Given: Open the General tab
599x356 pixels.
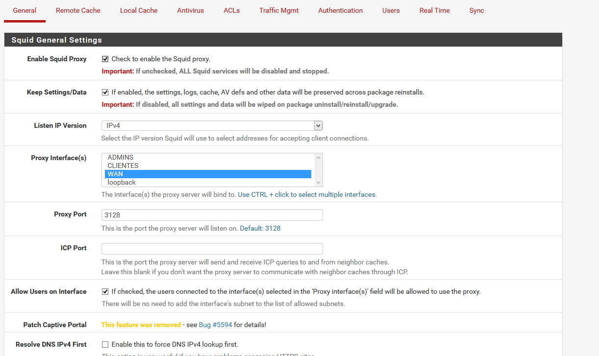Looking at the screenshot, I should pos(25,10).
